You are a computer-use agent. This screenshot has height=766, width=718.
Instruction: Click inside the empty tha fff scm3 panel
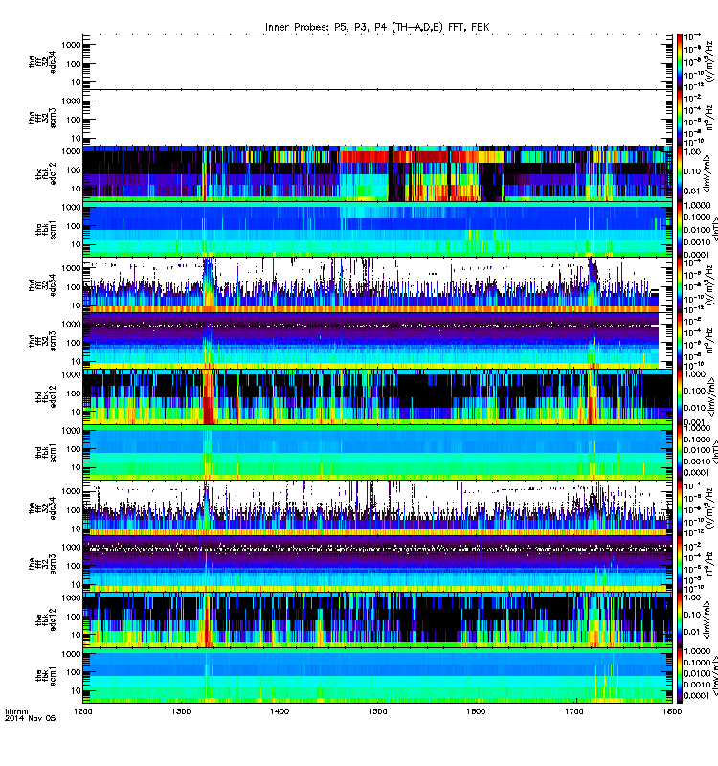[377, 117]
